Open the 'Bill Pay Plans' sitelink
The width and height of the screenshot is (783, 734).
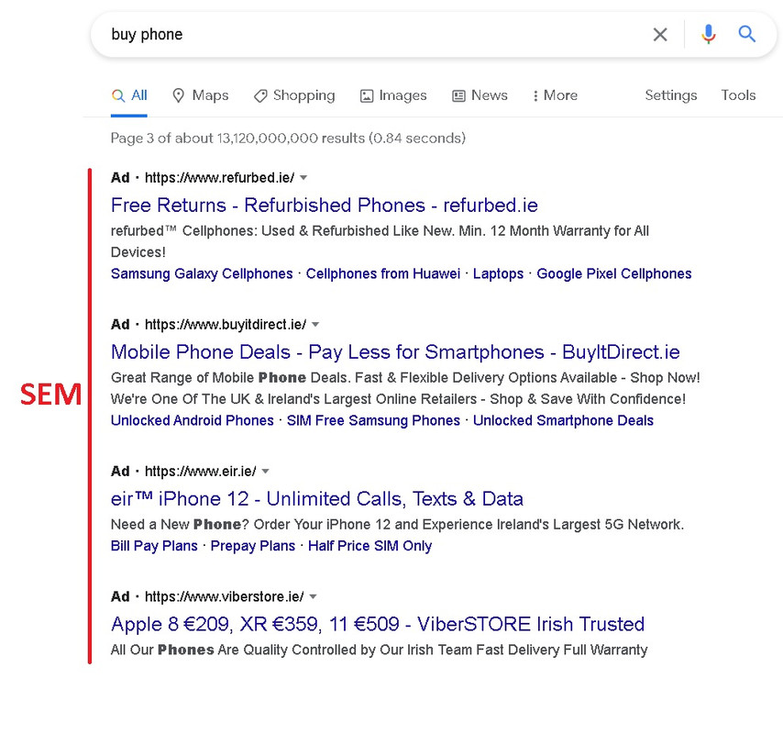154,546
